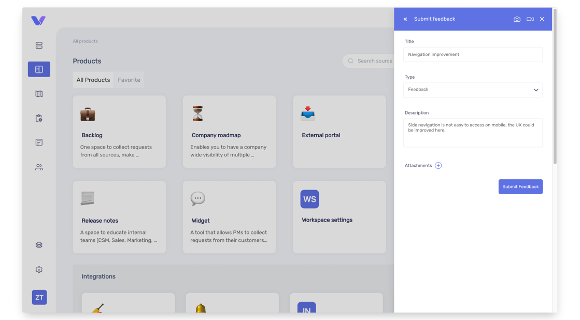The height and width of the screenshot is (320, 580).
Task: Click the Integrations section heading
Action: tap(98, 277)
